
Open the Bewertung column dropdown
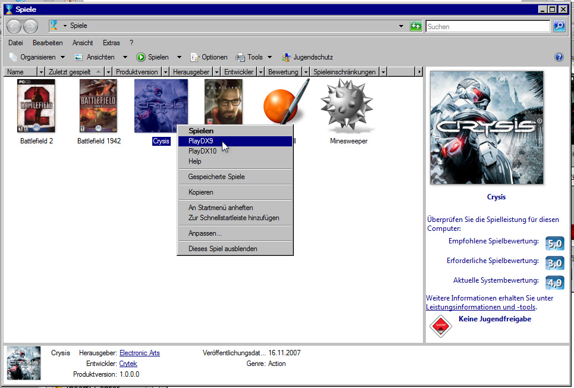pyautogui.click(x=306, y=72)
